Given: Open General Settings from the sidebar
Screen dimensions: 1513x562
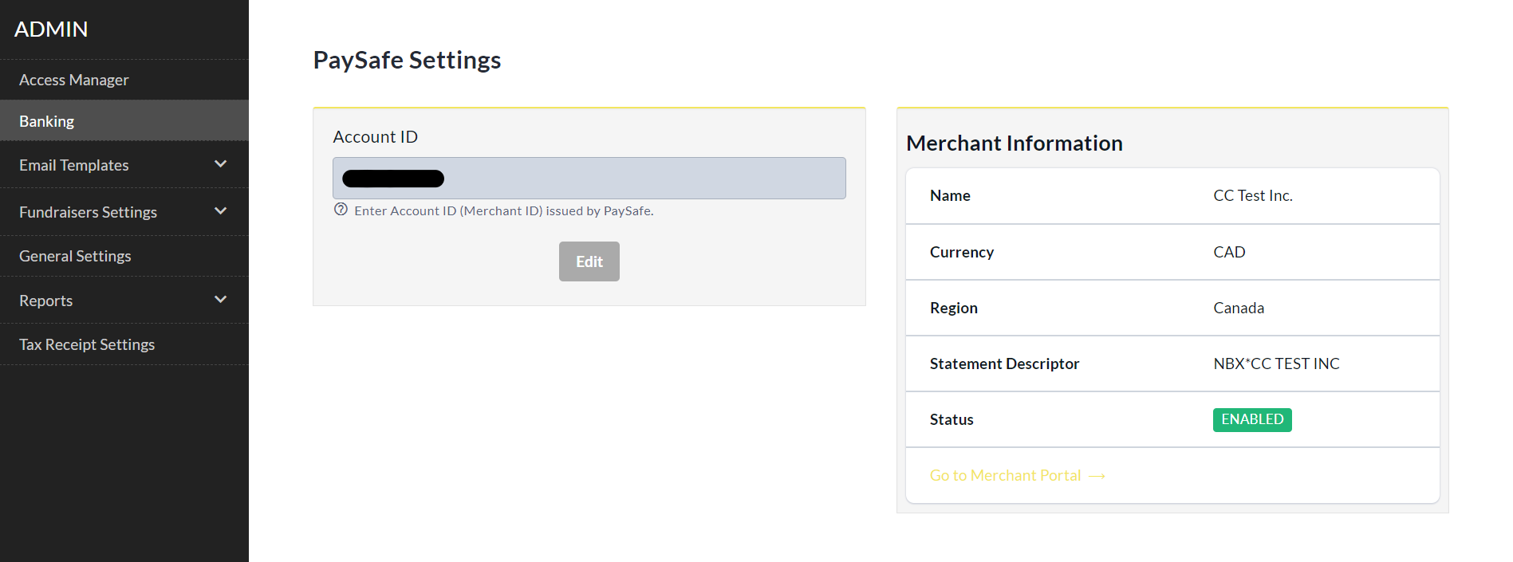Looking at the screenshot, I should (75, 256).
